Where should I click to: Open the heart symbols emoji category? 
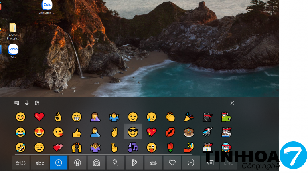coord(172,163)
